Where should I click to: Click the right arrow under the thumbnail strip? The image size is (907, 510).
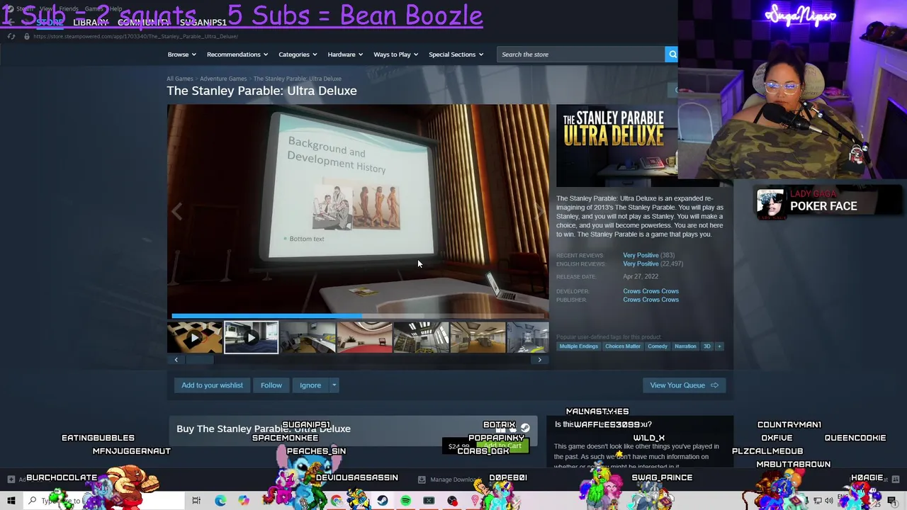(539, 360)
